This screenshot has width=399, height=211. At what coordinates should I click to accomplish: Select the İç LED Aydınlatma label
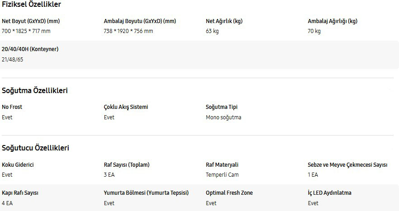[329, 193]
